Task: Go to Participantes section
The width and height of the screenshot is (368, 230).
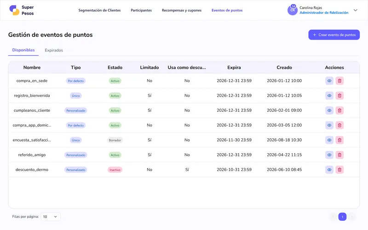Action: pyautogui.click(x=141, y=10)
